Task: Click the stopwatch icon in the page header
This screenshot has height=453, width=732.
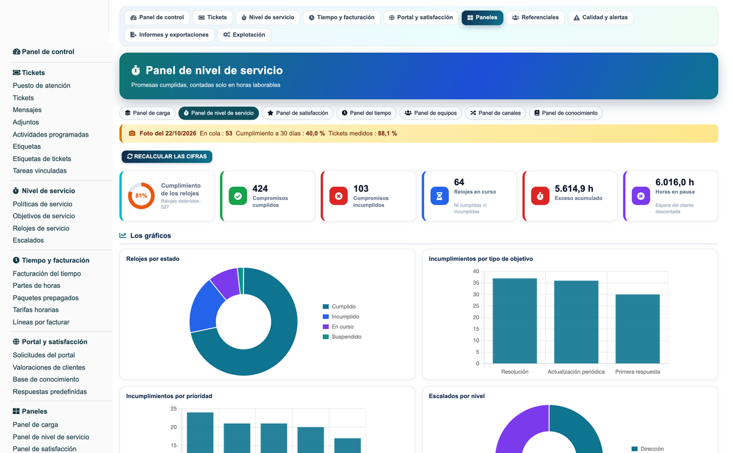Action: coord(136,71)
